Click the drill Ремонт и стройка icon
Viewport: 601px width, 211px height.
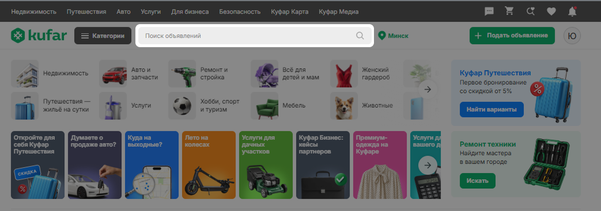182,74
